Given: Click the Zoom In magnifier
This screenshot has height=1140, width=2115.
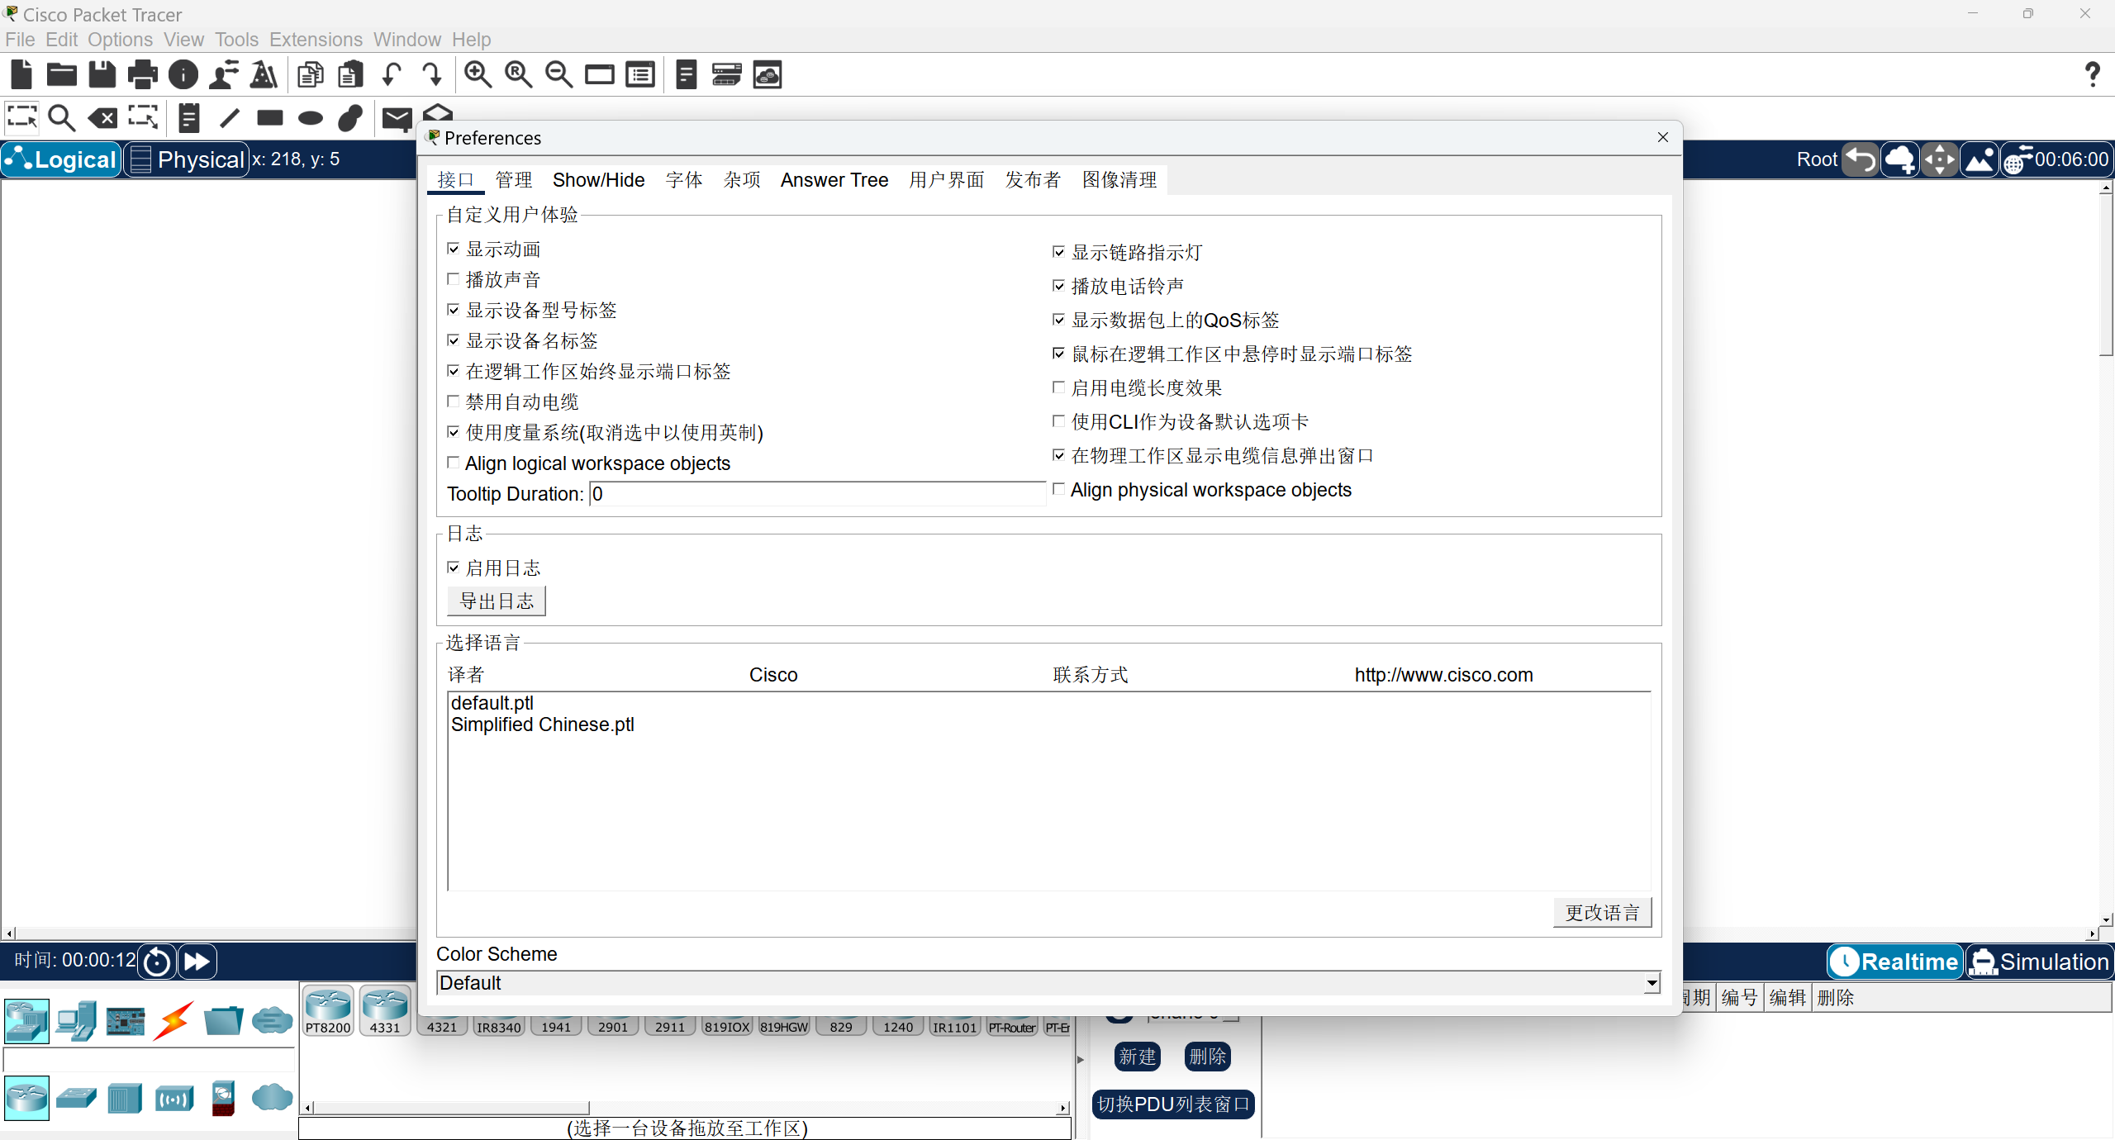Looking at the screenshot, I should pos(478,74).
